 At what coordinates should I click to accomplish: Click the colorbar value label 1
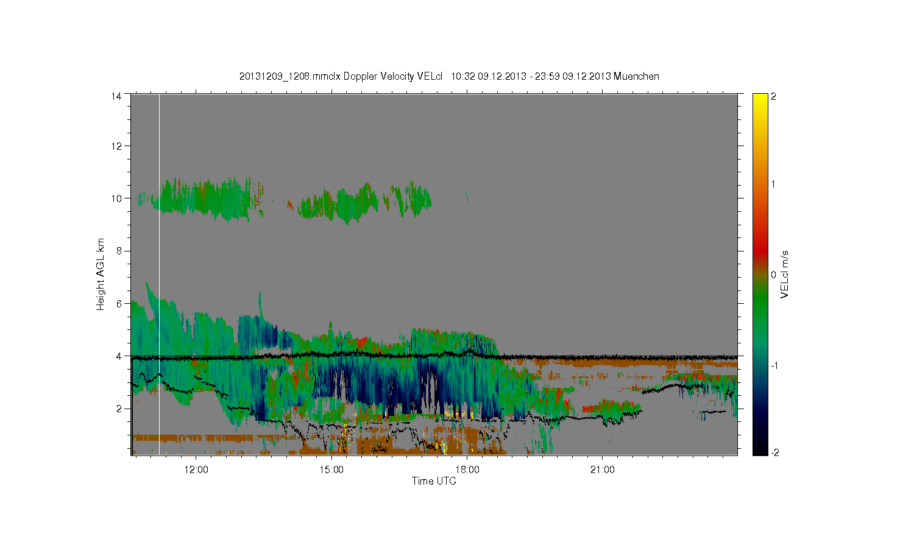click(x=773, y=184)
